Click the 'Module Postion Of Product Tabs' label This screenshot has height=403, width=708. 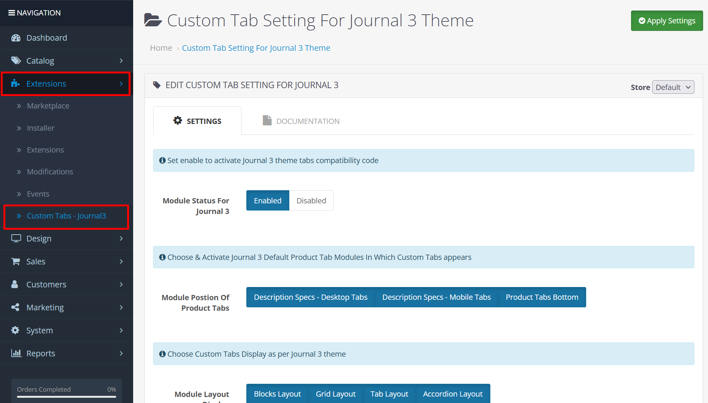(x=195, y=303)
